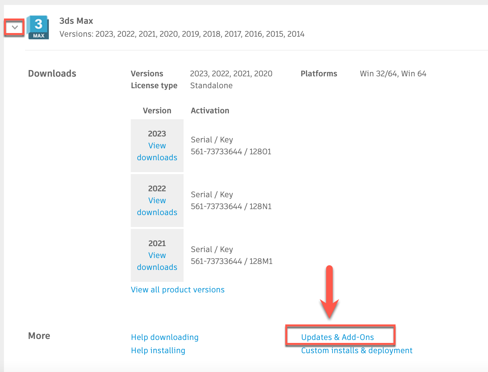Select the 3ds Max product title
The image size is (488, 372).
(x=76, y=21)
